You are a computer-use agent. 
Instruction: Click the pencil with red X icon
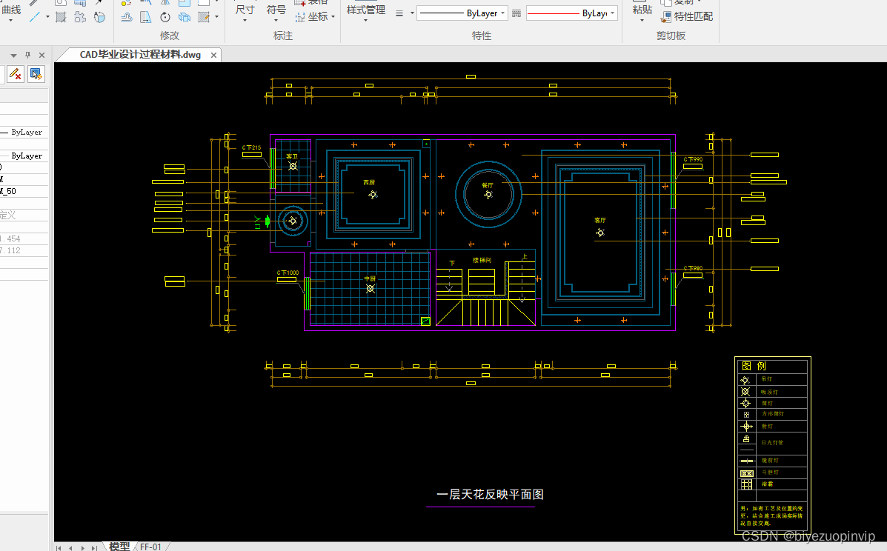16,74
